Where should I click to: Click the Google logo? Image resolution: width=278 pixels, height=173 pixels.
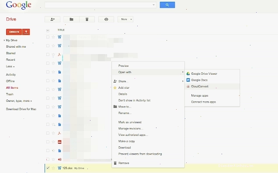pyautogui.click(x=19, y=5)
